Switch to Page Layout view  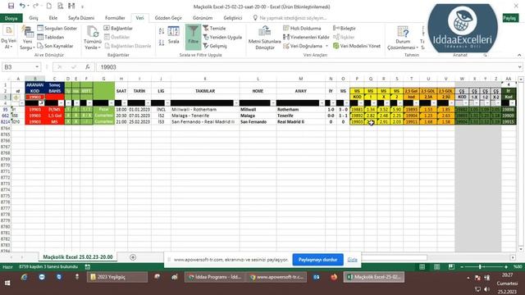(437, 266)
